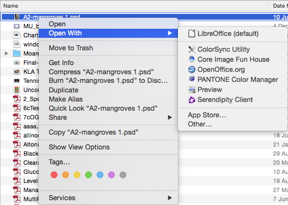
Task: Apply the purple tag color
Action: (111, 175)
